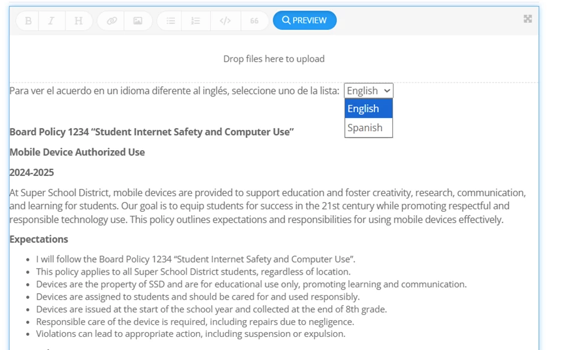This screenshot has width=584, height=350.
Task: Open the language selection dropdown
Action: tap(368, 90)
